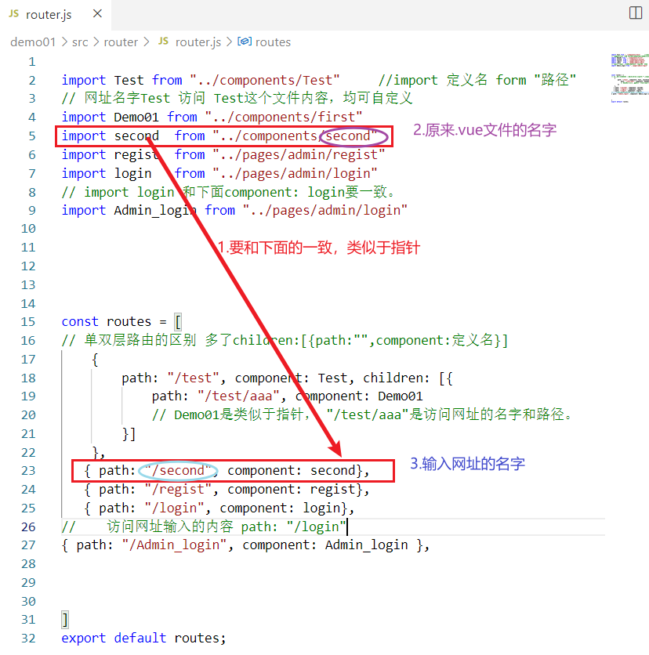Click routes in the breadcrumb path
Image resolution: width=649 pixels, height=655 pixels.
(271, 42)
